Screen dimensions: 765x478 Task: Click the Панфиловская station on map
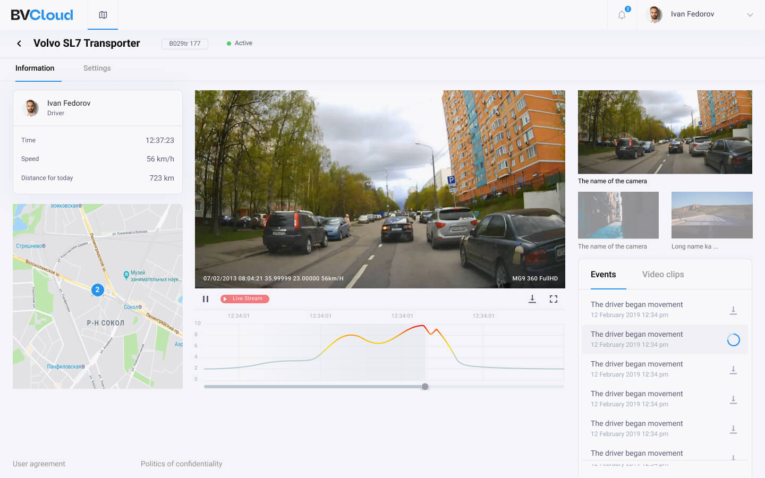click(65, 366)
